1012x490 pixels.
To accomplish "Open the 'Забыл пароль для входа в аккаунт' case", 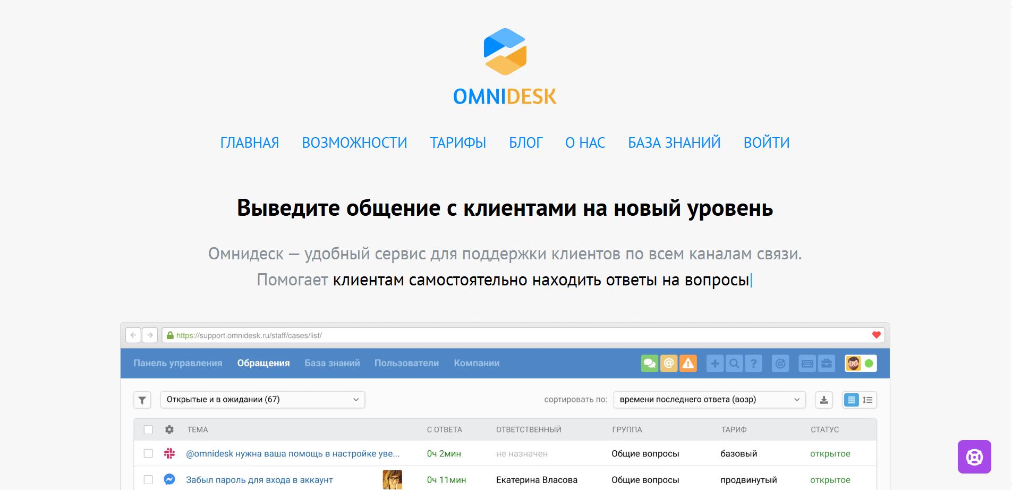I will [x=259, y=480].
